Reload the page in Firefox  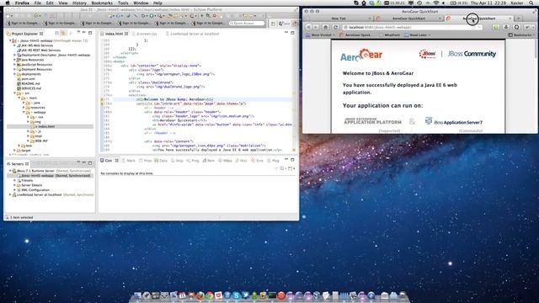click(335, 27)
